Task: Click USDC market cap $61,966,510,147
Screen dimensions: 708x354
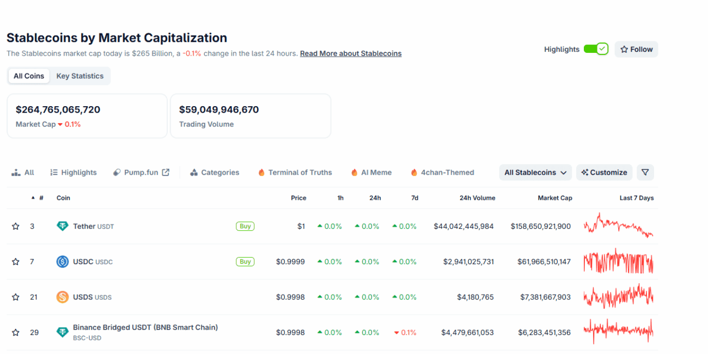Action: pos(544,261)
